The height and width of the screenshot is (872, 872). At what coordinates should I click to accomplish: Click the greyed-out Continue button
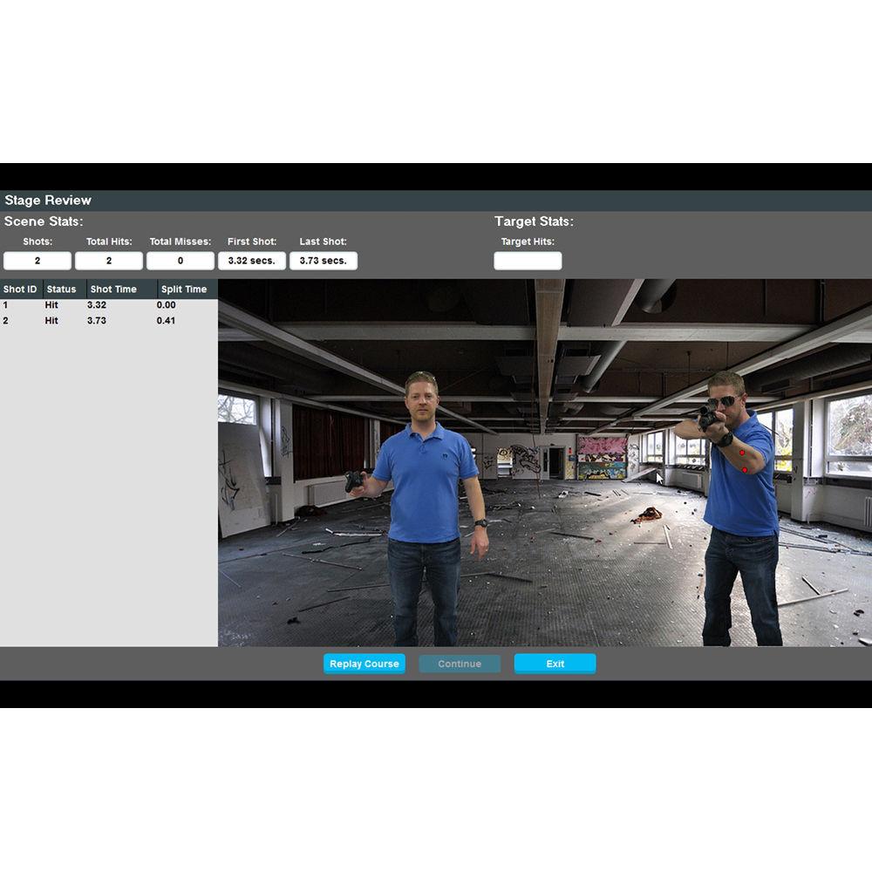[x=460, y=664]
